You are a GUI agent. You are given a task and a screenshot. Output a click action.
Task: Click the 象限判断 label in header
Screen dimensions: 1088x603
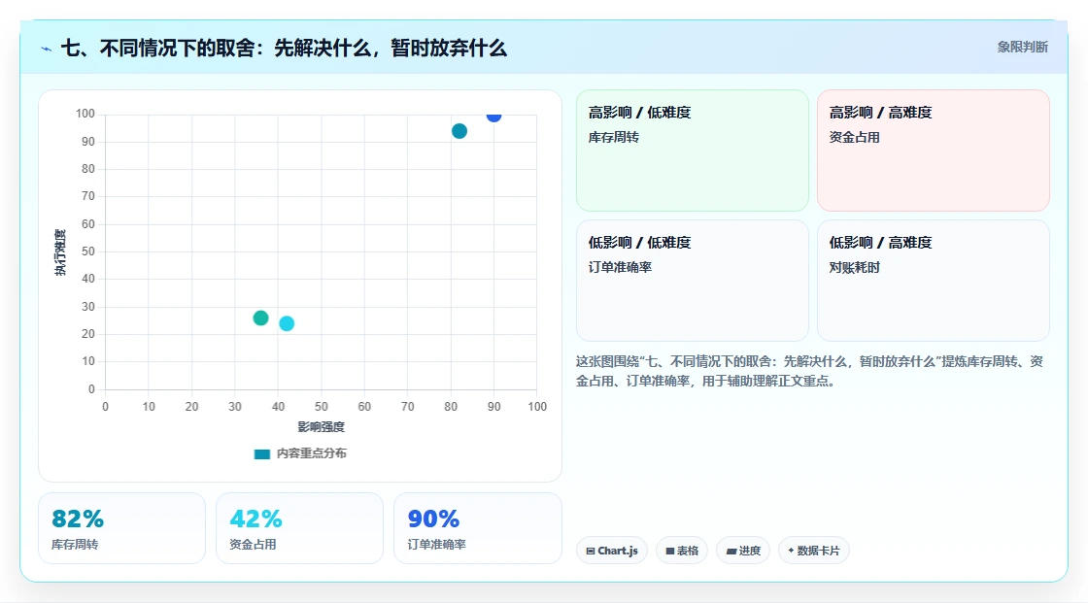click(x=1022, y=48)
